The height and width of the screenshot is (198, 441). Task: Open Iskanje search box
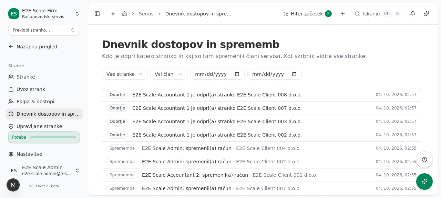tap(378, 14)
